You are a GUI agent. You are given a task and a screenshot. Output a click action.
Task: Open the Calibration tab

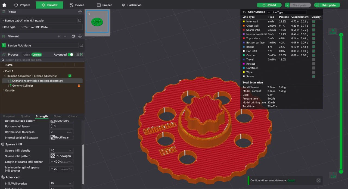pos(132,5)
